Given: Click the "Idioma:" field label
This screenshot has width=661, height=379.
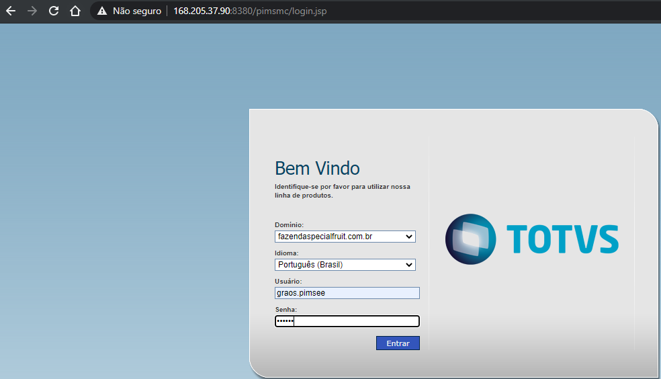Looking at the screenshot, I should point(287,253).
